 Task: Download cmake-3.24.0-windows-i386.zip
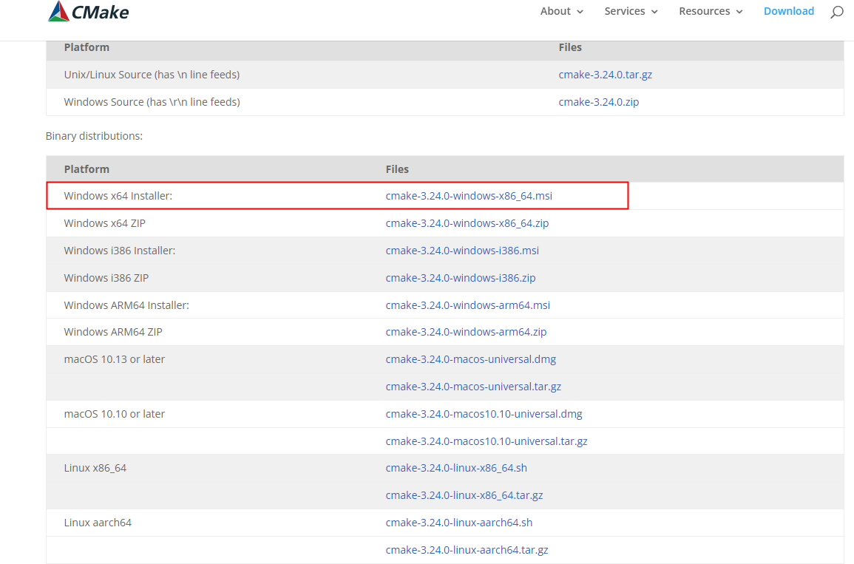461,278
